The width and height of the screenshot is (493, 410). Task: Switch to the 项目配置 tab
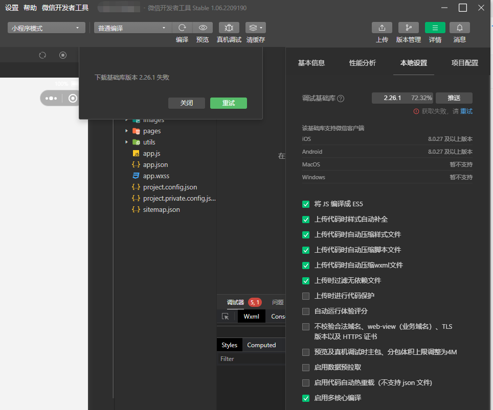[465, 63]
